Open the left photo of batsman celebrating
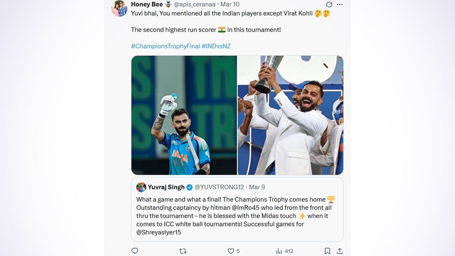Screen dimensions: 455x256 [x=184, y=115]
